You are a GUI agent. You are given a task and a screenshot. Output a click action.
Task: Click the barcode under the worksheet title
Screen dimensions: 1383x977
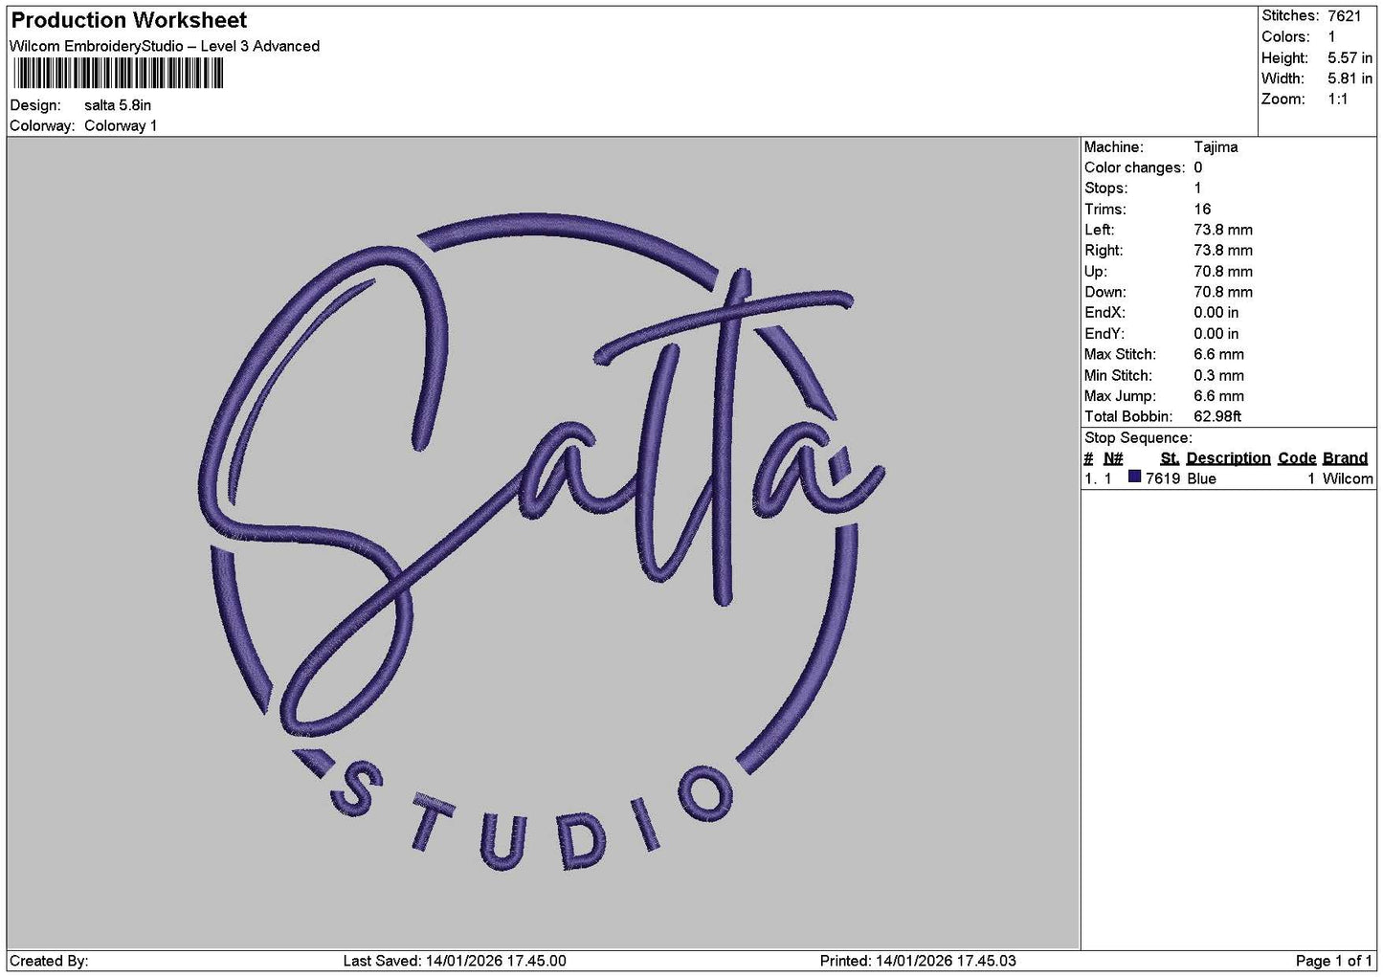pos(119,74)
